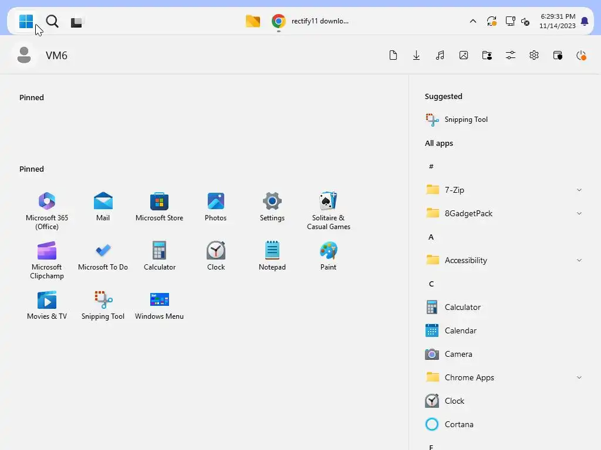The width and height of the screenshot is (601, 450).
Task: Open the Windows Menu pinned tile
Action: [x=159, y=305]
